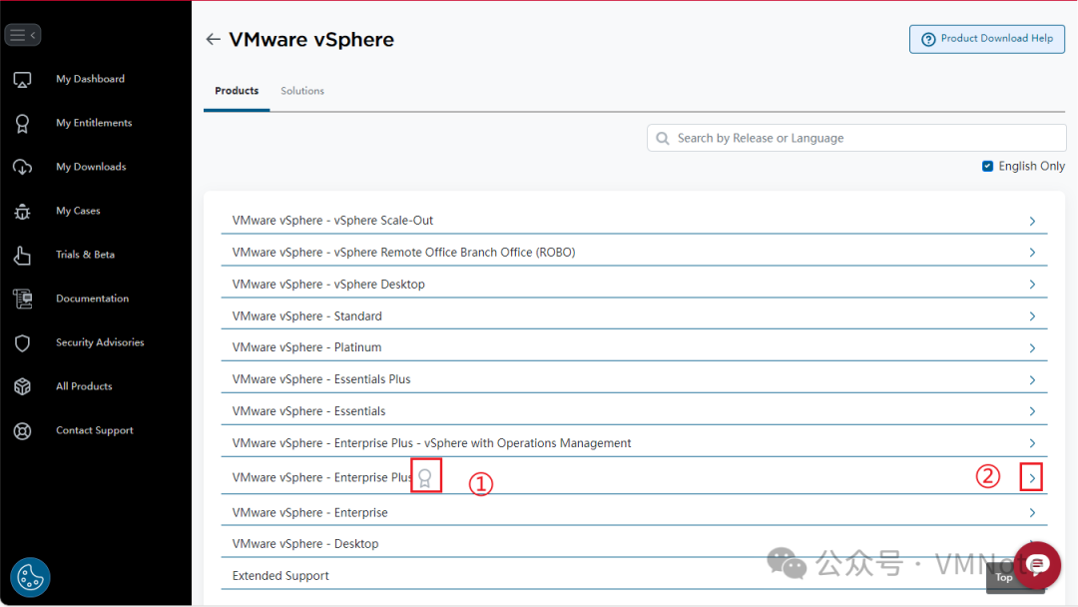Screen dimensions: 1078x607
Task: Click Product Download Help button
Action: 986,39
